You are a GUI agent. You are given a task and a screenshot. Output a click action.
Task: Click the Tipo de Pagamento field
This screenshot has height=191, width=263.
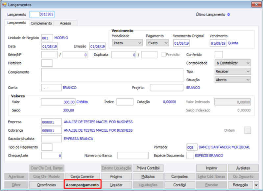pos(47,147)
